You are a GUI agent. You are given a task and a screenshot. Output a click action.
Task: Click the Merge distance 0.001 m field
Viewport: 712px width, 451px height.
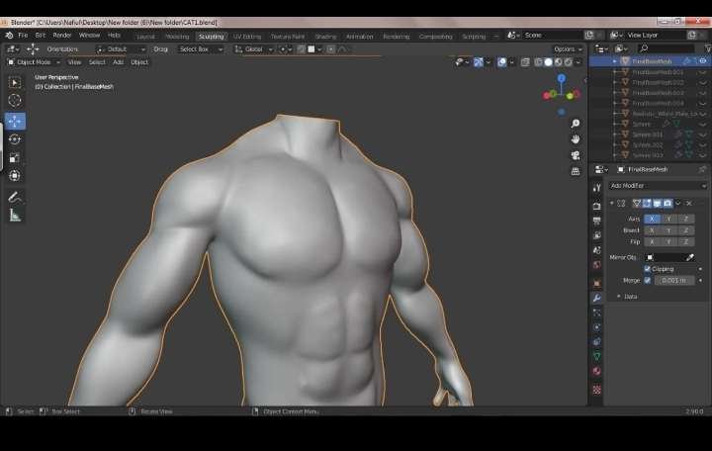coord(674,281)
